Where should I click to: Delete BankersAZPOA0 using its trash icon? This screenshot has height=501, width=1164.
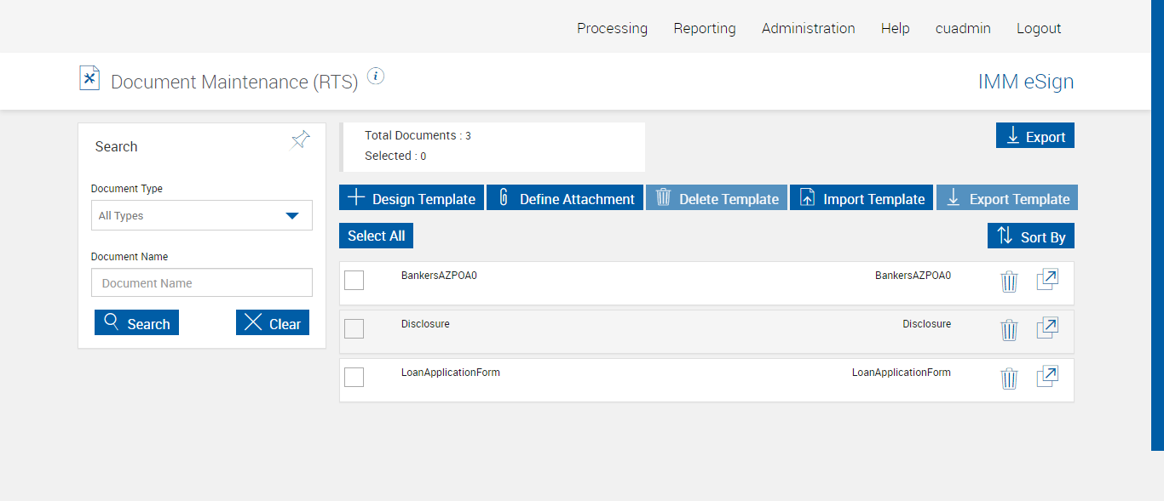(x=1009, y=282)
